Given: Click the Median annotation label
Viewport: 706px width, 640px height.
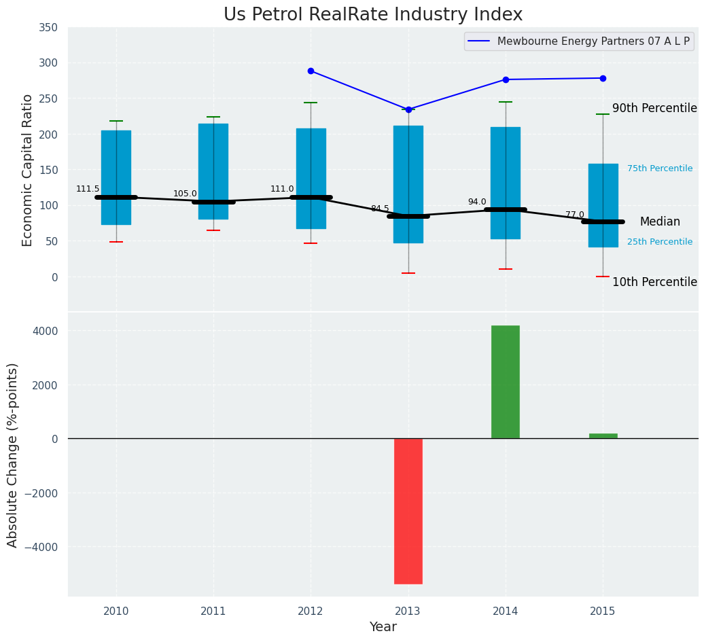Looking at the screenshot, I should point(660,222).
